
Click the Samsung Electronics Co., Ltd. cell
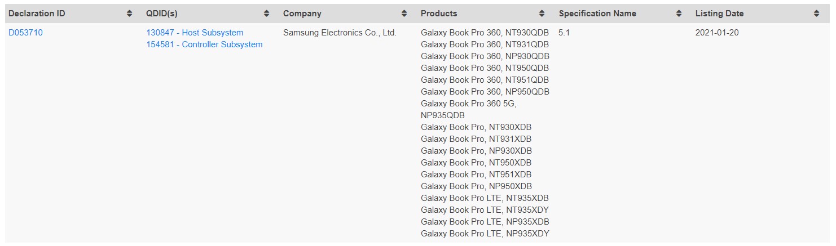340,33
